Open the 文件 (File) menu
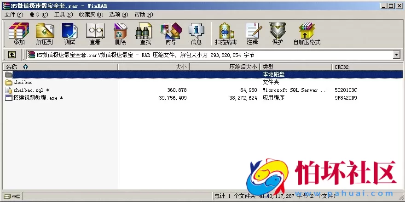The image size is (405, 202). pyautogui.click(x=13, y=15)
